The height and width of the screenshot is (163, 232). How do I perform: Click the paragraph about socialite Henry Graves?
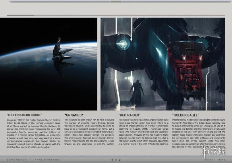click(89, 132)
